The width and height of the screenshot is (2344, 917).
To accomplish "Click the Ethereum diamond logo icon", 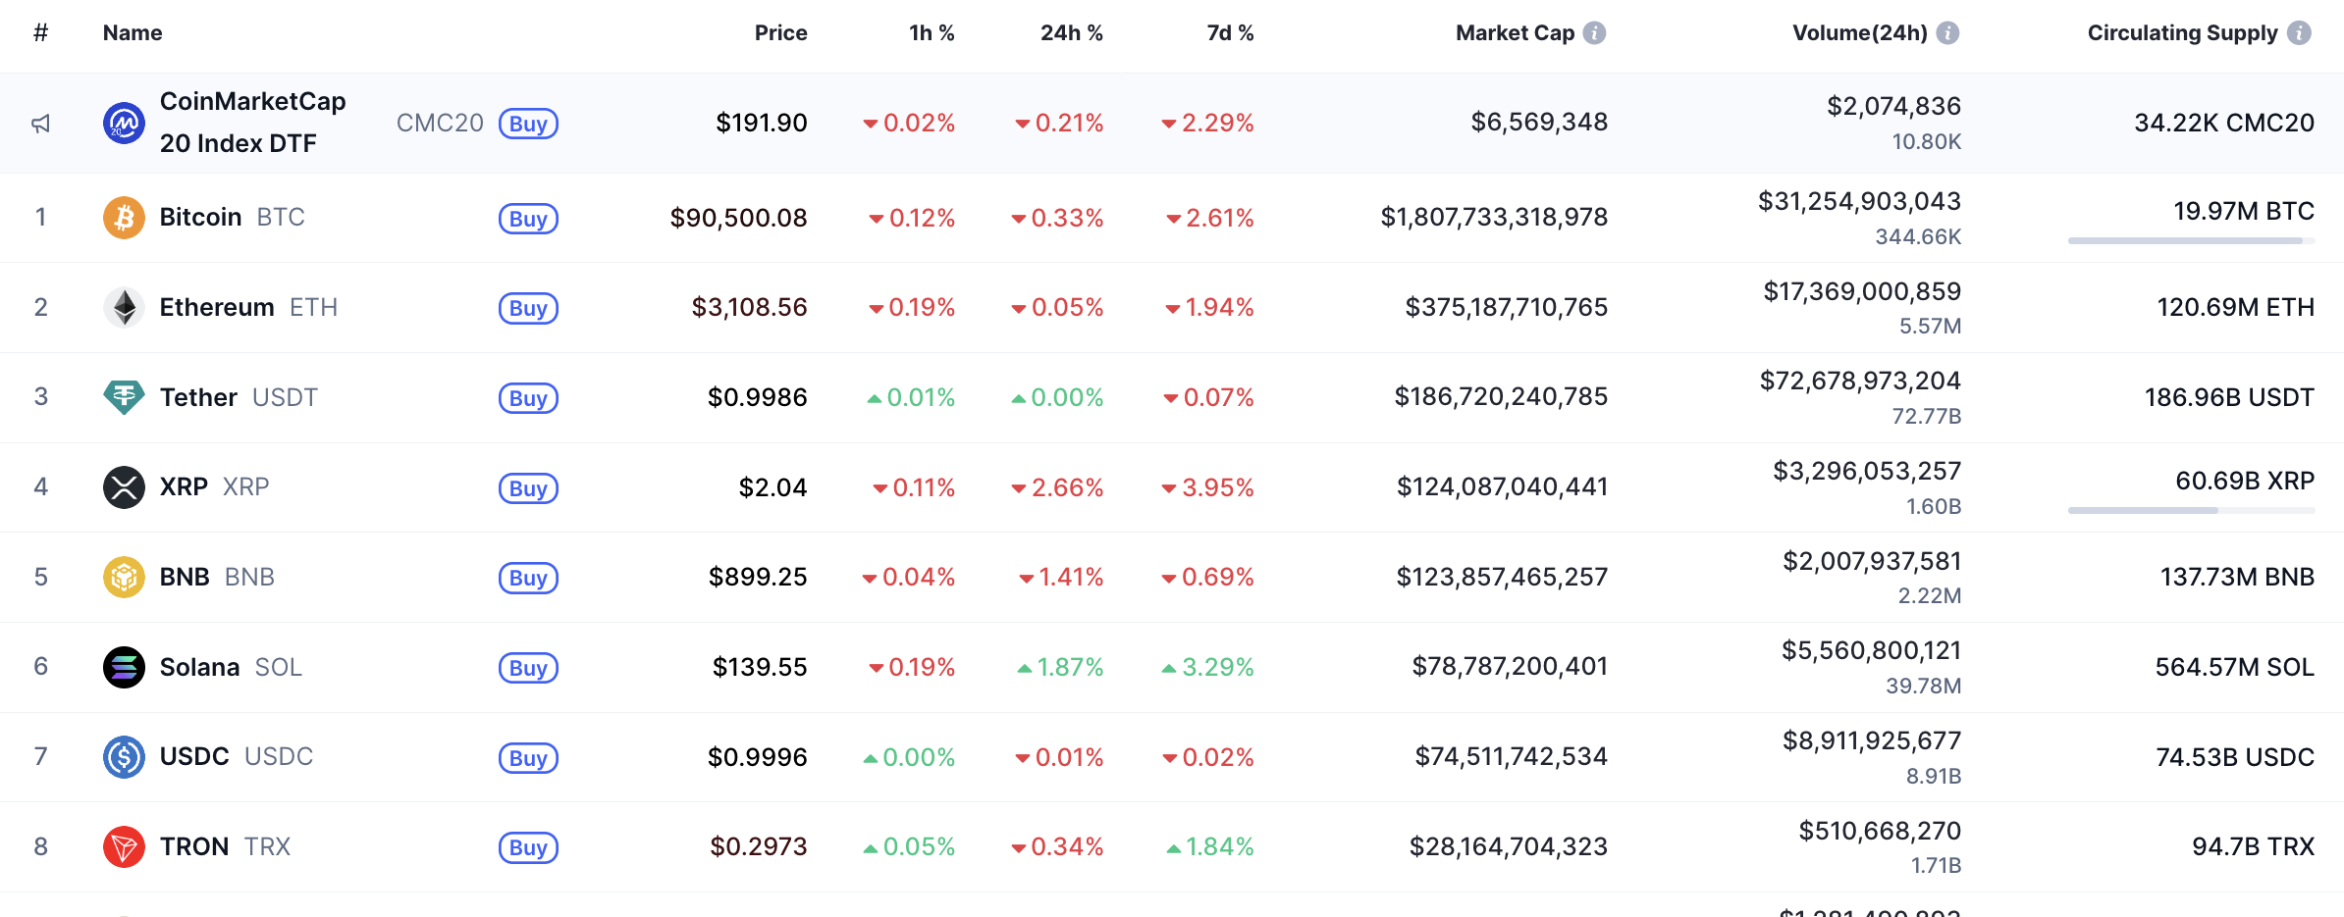I will point(124,308).
